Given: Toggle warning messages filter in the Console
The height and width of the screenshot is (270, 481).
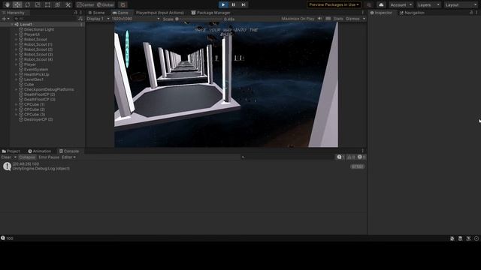Looking at the screenshot, I should coord(351,157).
